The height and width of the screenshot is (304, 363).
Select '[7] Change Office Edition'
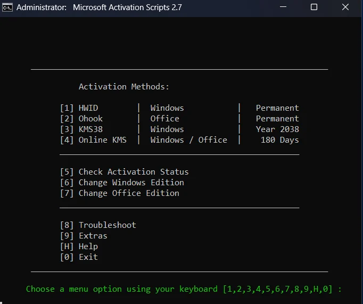coord(120,193)
